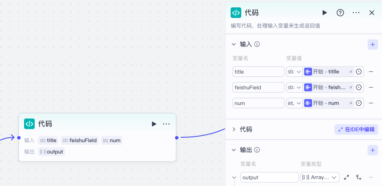The width and height of the screenshot is (382, 186).
Task: Edit the title variable name field
Action: point(258,72)
